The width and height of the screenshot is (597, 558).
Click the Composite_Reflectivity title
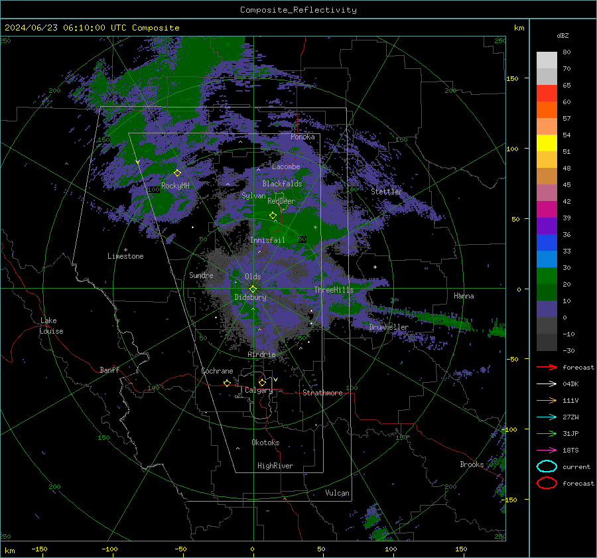click(x=298, y=10)
